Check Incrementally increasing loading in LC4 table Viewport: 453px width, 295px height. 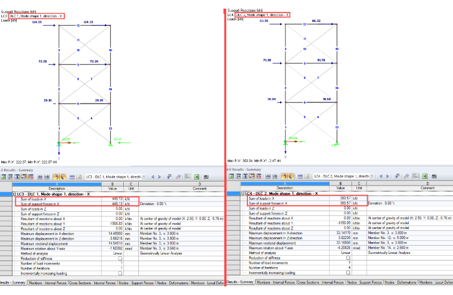(348, 272)
